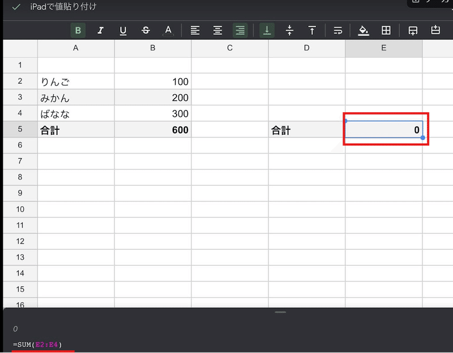Viewport: 453px width, 353px height.
Task: Set vertical align to middle
Action: point(289,30)
